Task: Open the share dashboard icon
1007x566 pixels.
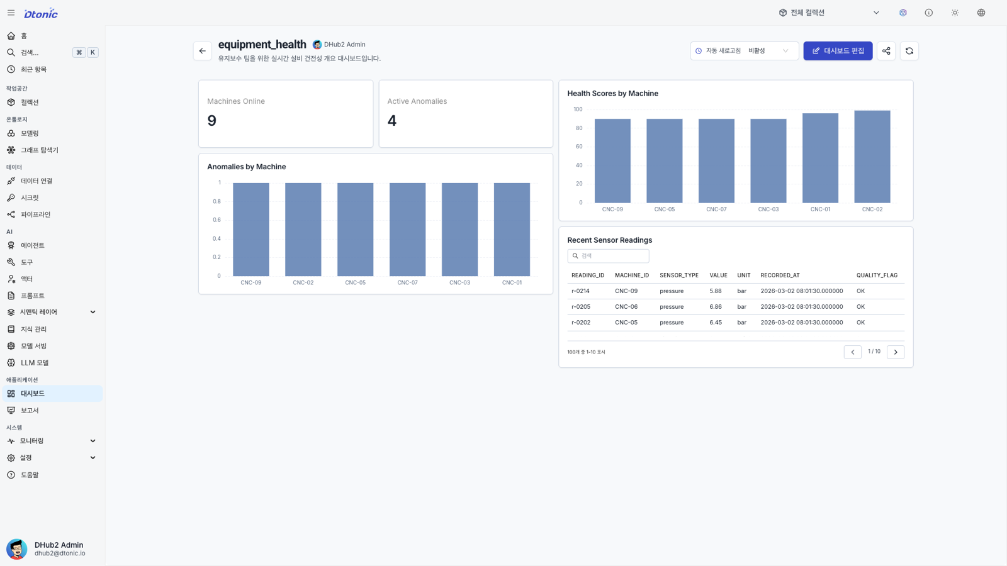Action: coord(886,51)
